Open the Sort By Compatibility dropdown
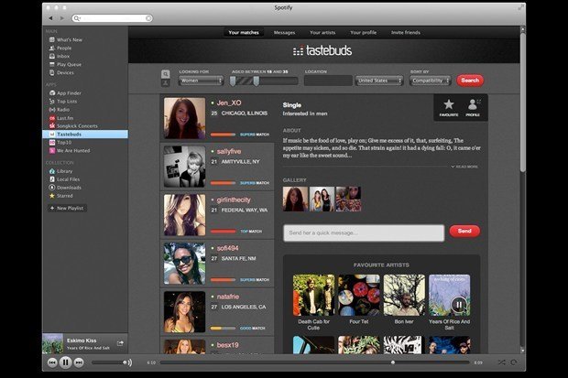568x378 pixels. click(x=431, y=81)
